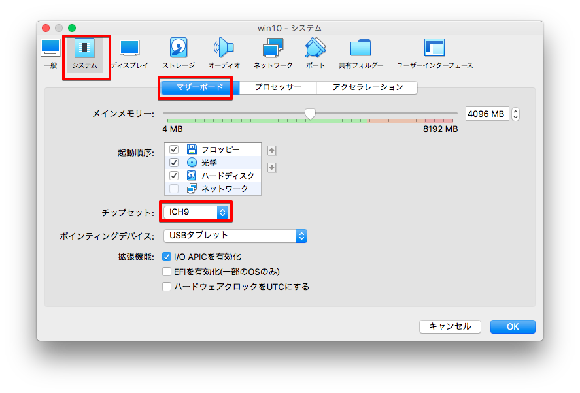Open the チップセット ICH9 dropdown
The width and height of the screenshot is (580, 393).
pos(196,212)
